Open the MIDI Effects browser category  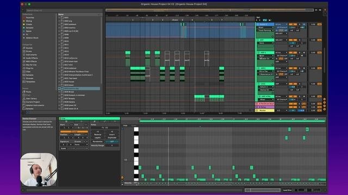[x=32, y=61]
